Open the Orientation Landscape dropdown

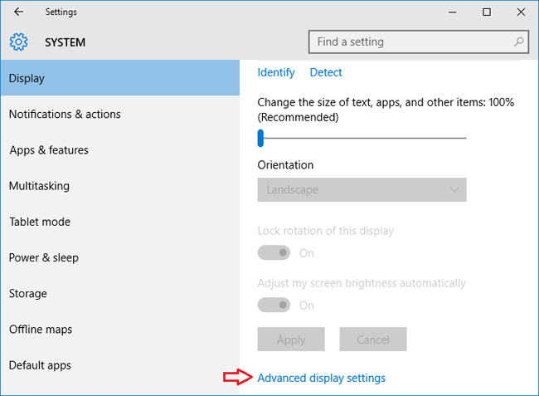[x=362, y=189]
